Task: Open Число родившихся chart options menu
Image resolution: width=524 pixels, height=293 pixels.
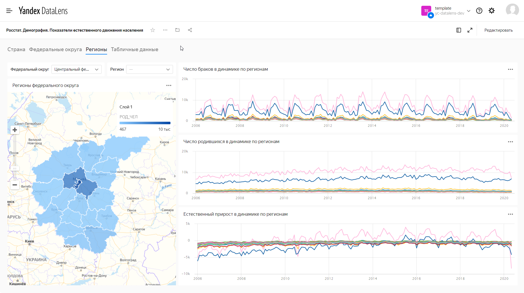Action: coord(510,142)
